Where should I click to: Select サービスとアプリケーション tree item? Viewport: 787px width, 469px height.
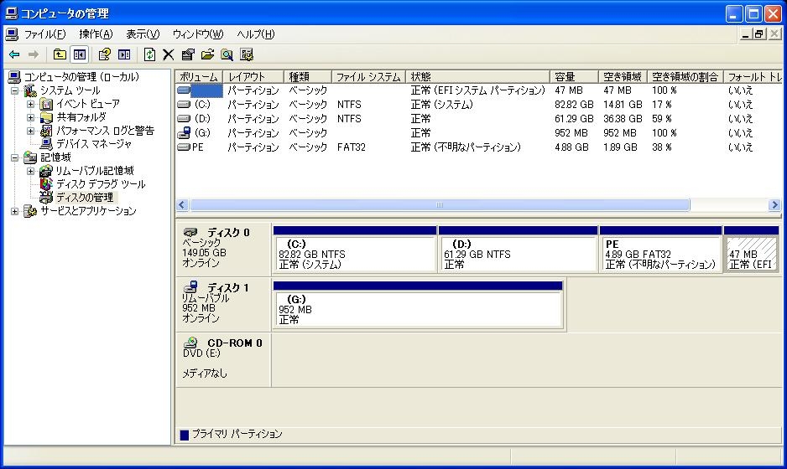88,211
